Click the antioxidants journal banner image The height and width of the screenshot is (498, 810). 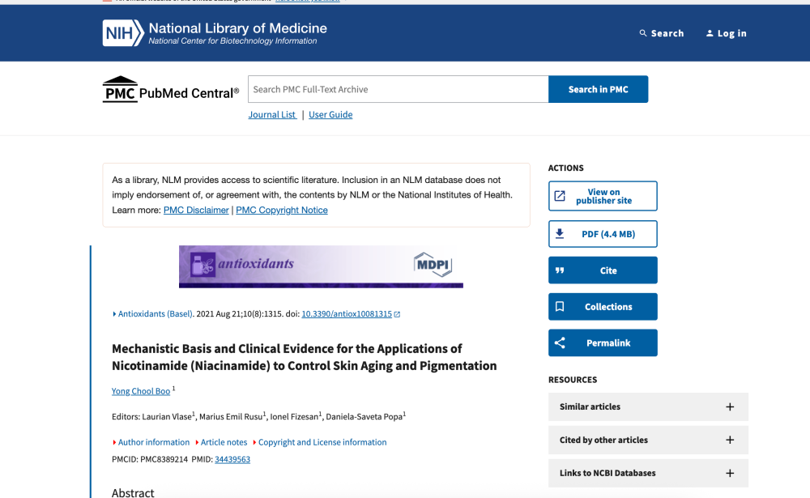pos(321,266)
